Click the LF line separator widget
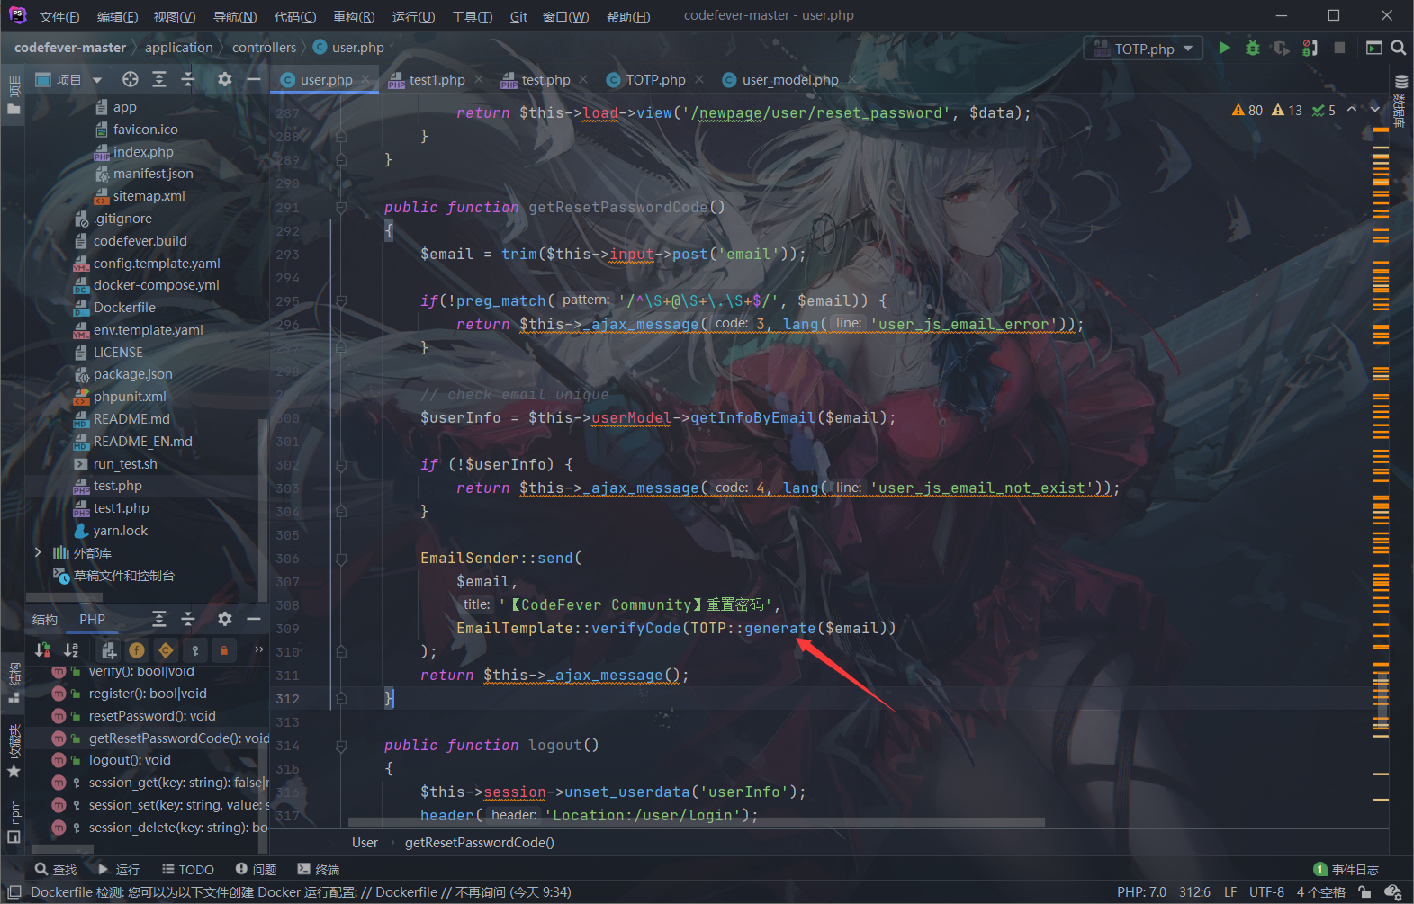This screenshot has width=1414, height=904. pos(1230,891)
